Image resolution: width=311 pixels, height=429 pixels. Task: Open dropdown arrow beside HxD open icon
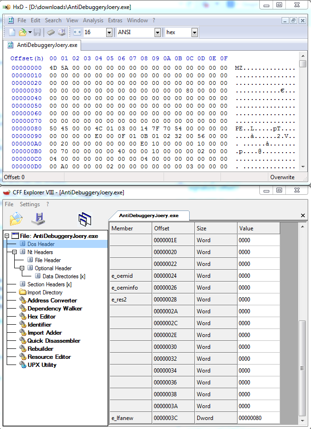pyautogui.click(x=30, y=32)
